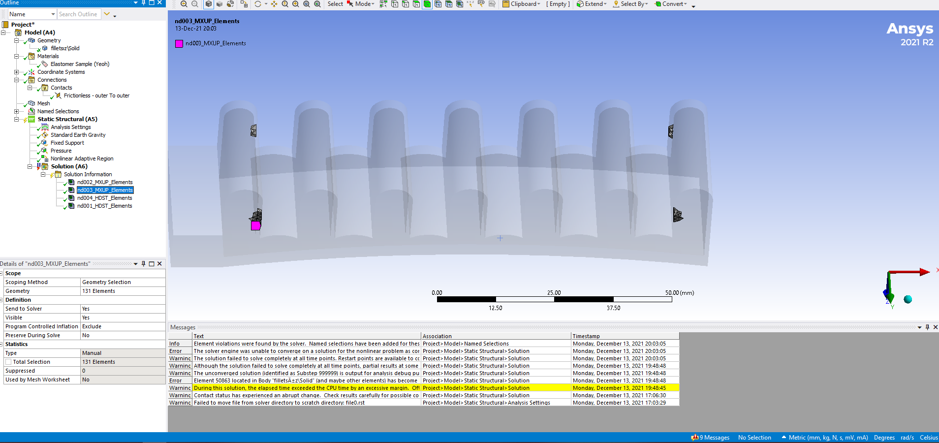Pin the Messages panel with pushpin icon

pyautogui.click(x=927, y=327)
